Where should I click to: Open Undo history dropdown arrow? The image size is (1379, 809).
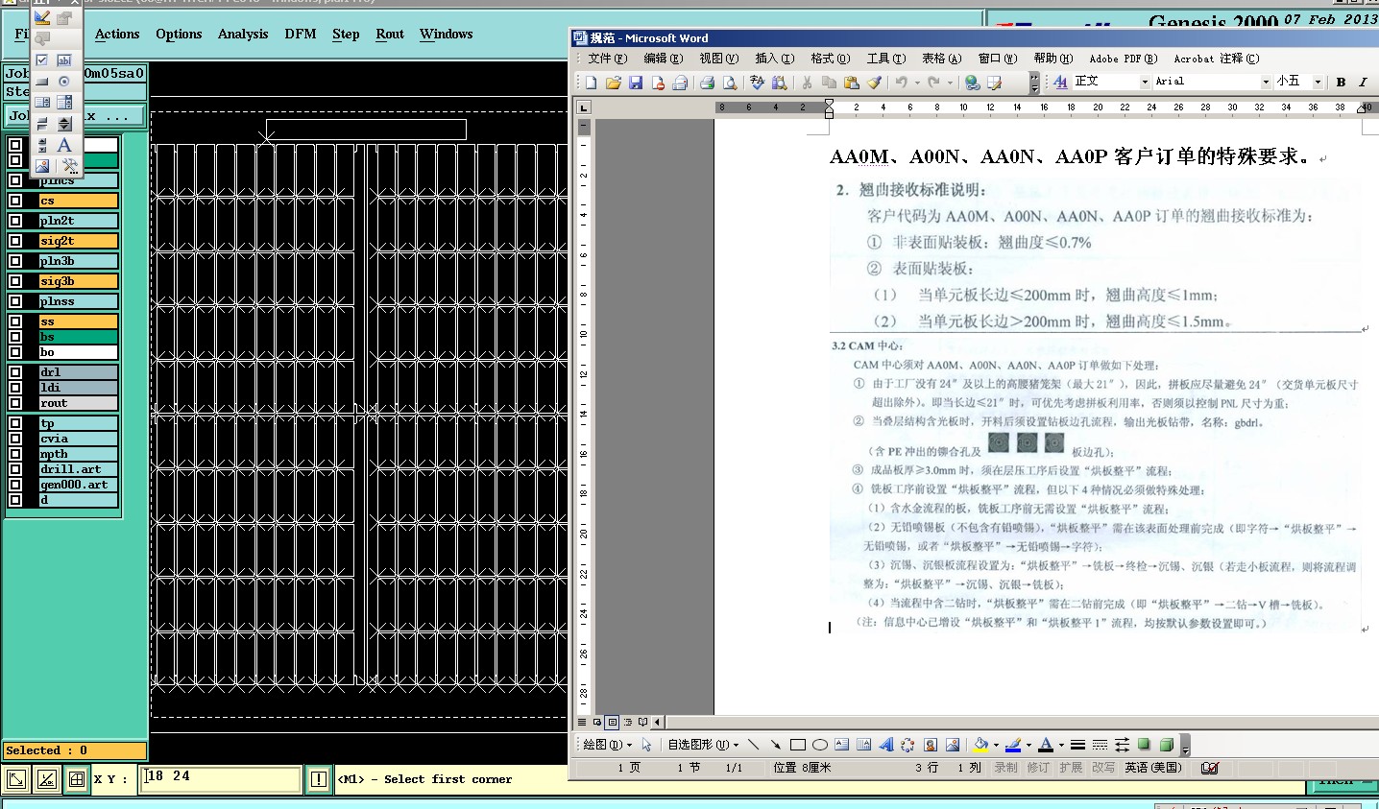[917, 83]
